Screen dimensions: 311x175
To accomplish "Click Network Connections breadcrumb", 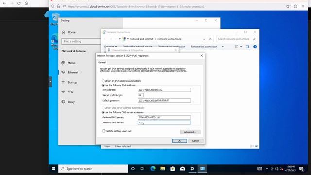I will pos(169,39).
